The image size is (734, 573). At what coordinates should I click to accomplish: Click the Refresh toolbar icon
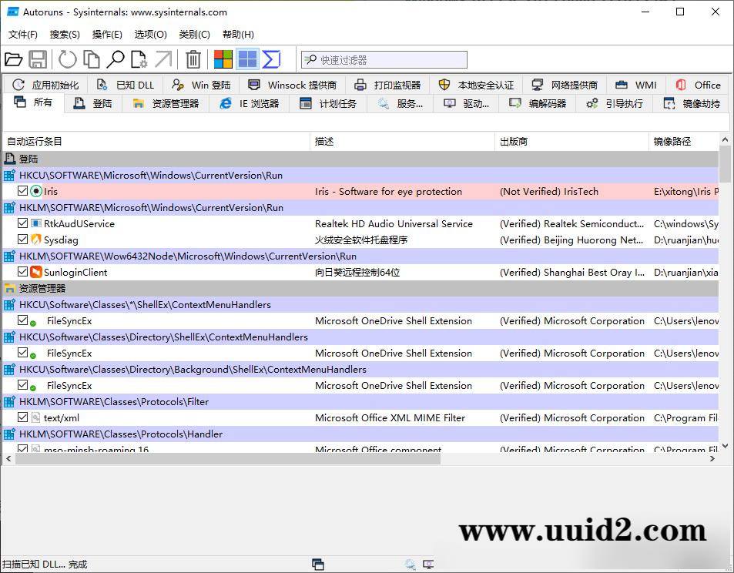tap(68, 59)
